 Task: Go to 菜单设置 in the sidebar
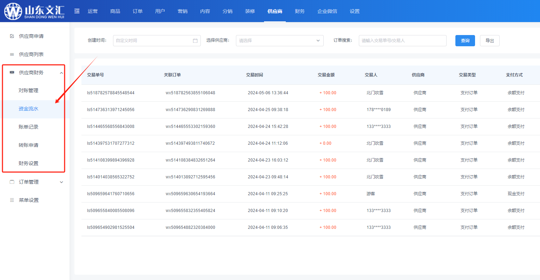(x=29, y=200)
